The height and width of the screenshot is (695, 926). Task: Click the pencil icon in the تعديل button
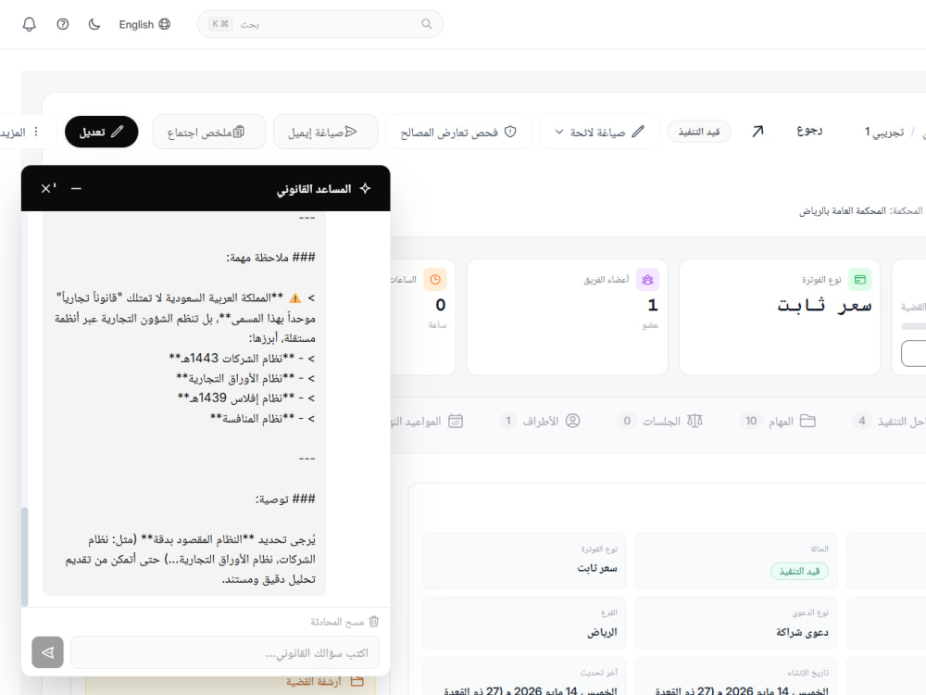[118, 132]
